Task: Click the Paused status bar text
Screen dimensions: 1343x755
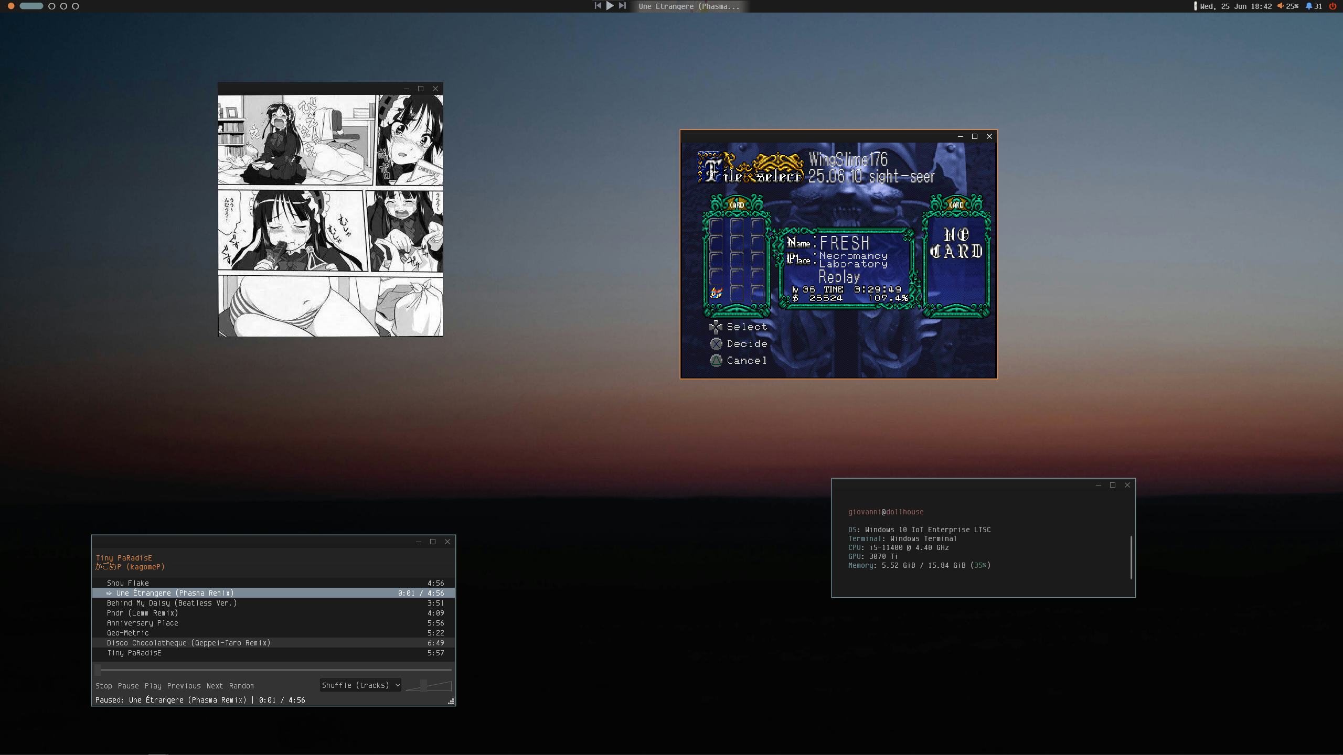Action: (200, 700)
